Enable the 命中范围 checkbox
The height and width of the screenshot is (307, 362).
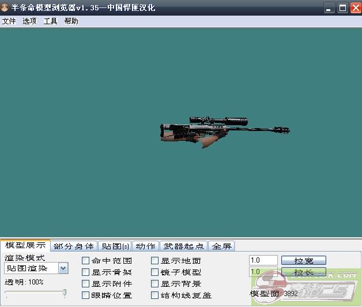coord(86,261)
